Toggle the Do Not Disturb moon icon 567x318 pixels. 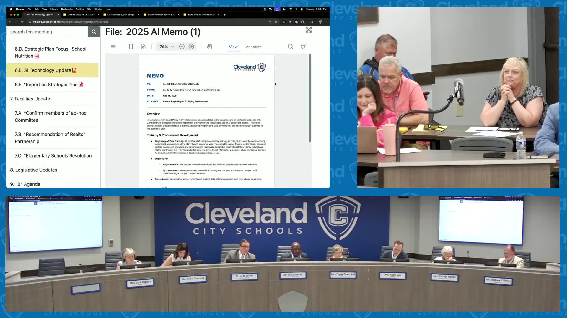point(284,9)
